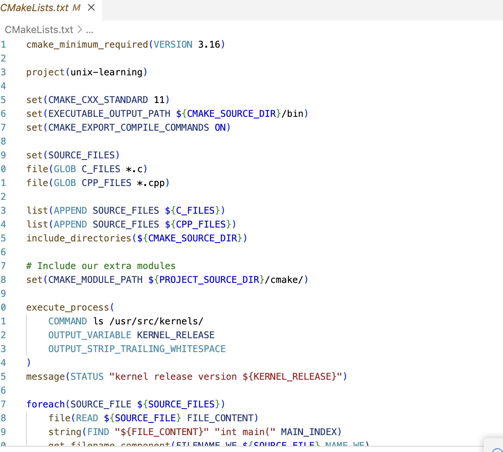Click the /usr/src/kernels/ path
The image size is (503, 452).
pyautogui.click(x=156, y=321)
